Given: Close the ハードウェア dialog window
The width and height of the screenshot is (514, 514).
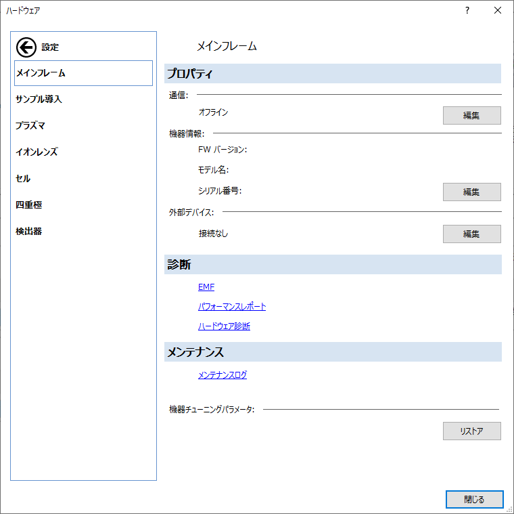Looking at the screenshot, I should click(497, 11).
